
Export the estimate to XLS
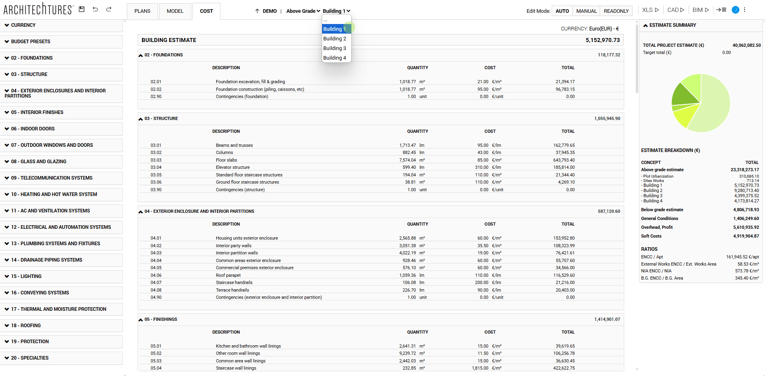coord(649,10)
